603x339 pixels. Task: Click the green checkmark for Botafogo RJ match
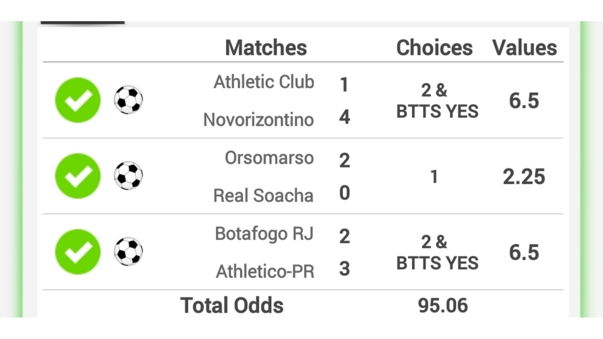[78, 252]
